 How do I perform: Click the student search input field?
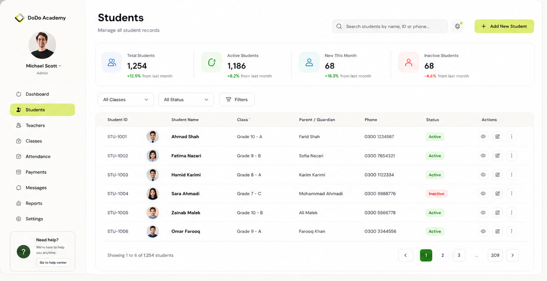click(x=390, y=26)
